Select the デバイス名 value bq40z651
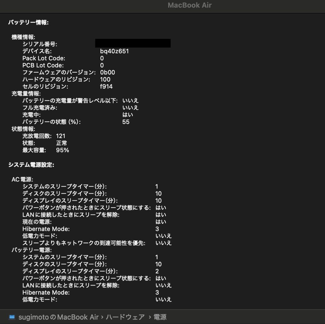 coord(114,51)
